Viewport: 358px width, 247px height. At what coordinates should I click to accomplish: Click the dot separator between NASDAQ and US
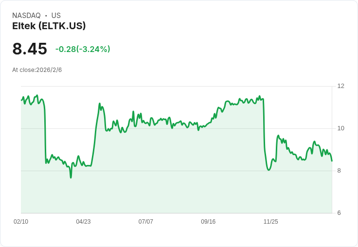click(46, 16)
